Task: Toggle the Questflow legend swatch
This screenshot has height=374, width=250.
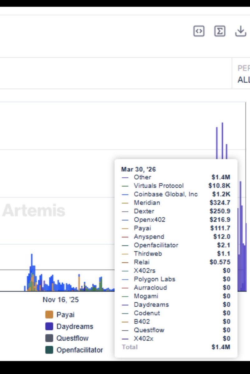Action: point(49,338)
